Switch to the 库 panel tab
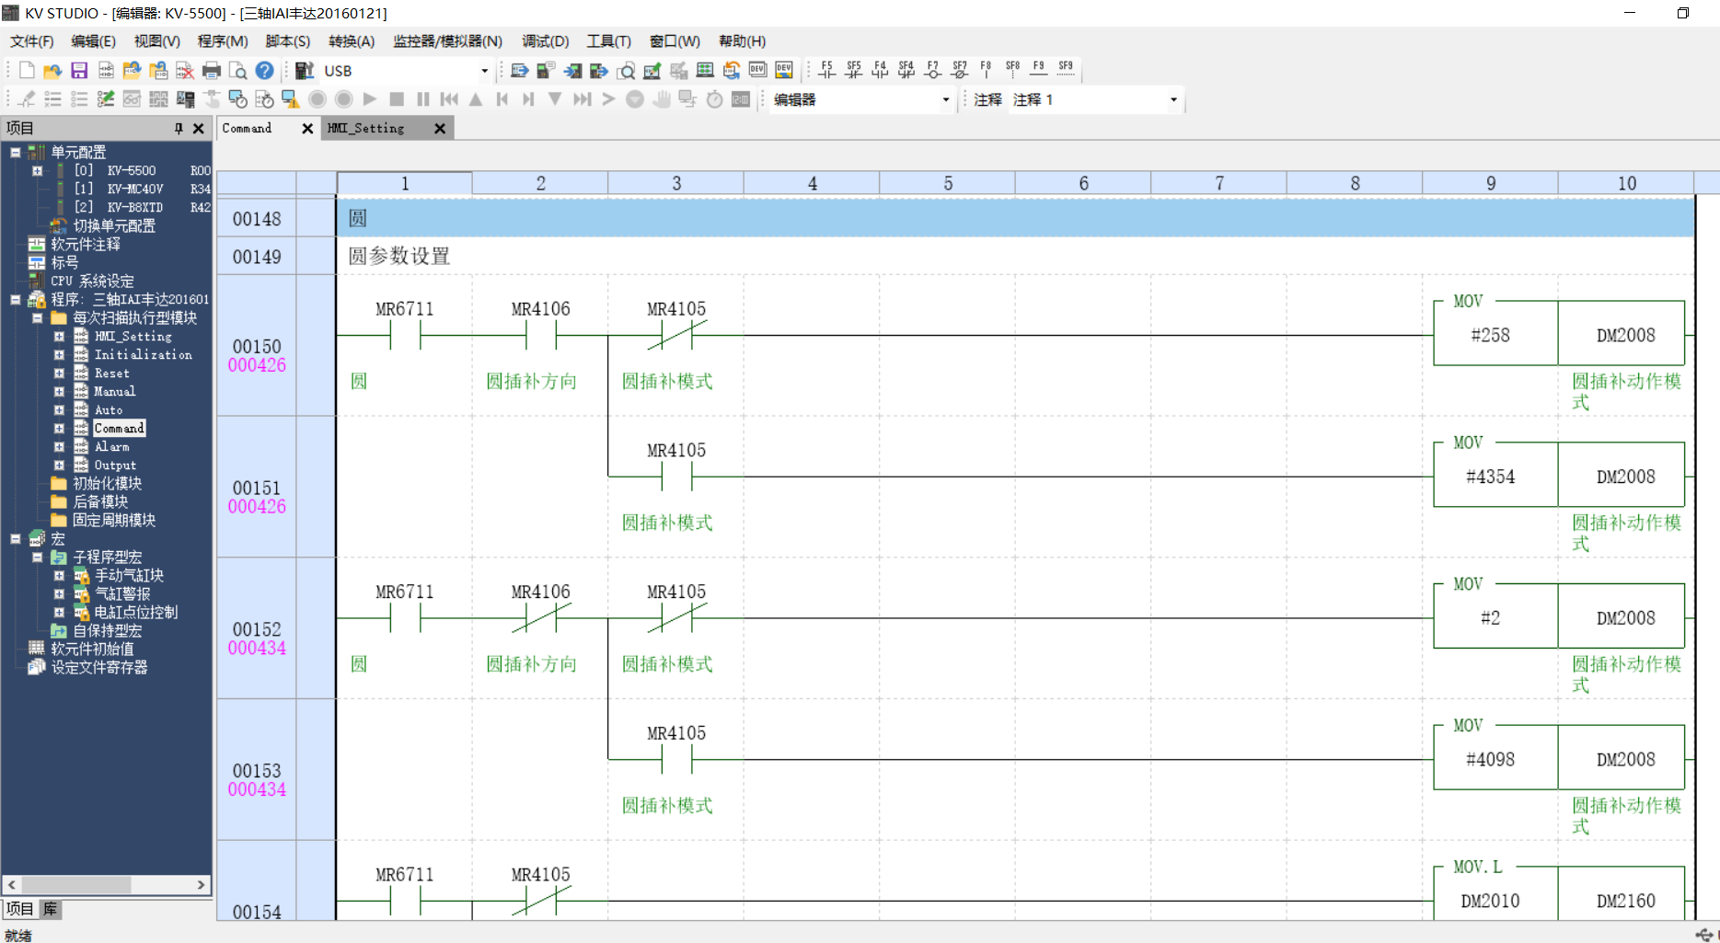The width and height of the screenshot is (1720, 943). pyautogui.click(x=51, y=909)
